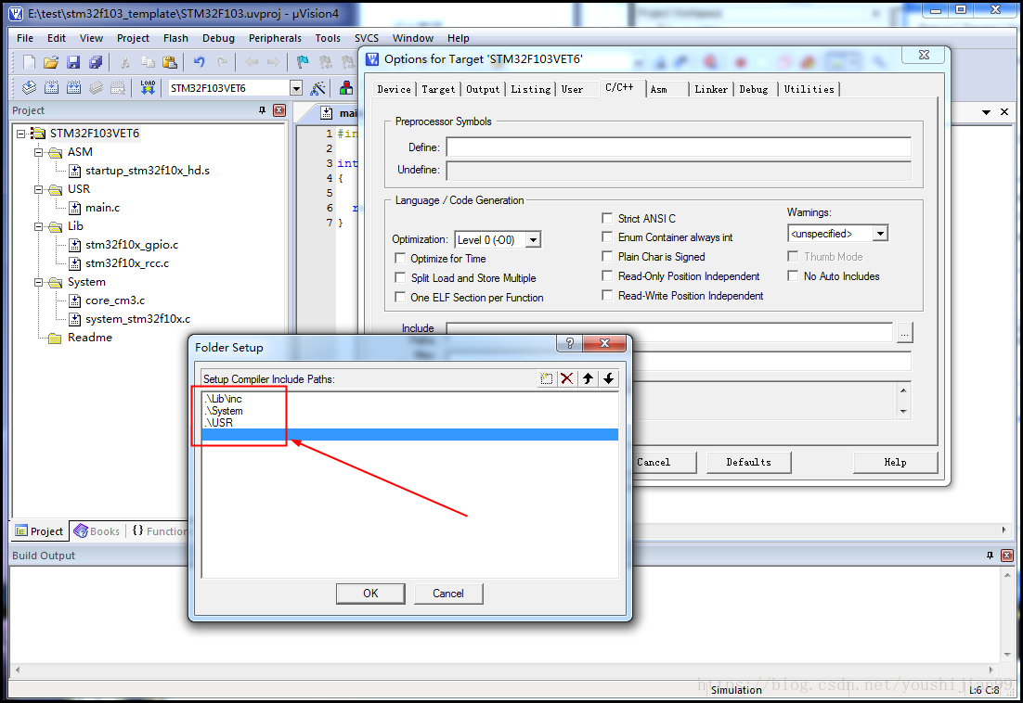Click the Save All icon
1023x703 pixels.
point(96,62)
